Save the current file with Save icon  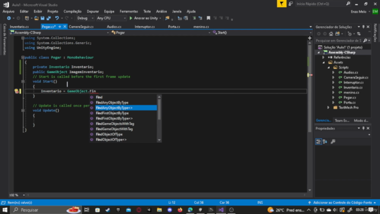point(43,18)
